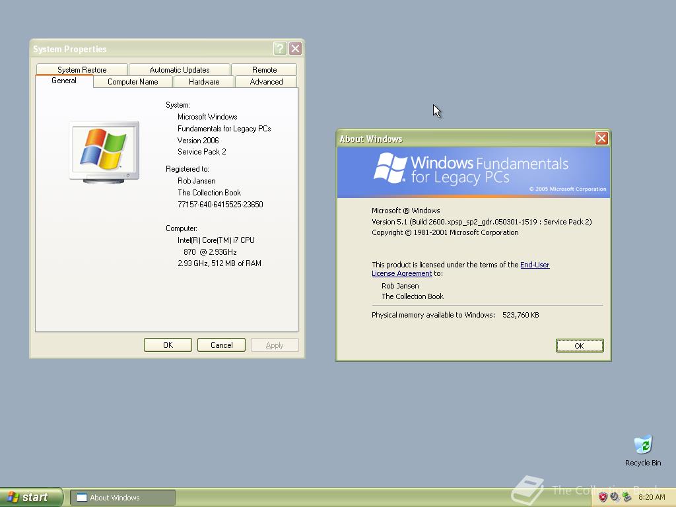Click OK in the About Windows dialog
Viewport: 676px width, 507px height.
[580, 346]
